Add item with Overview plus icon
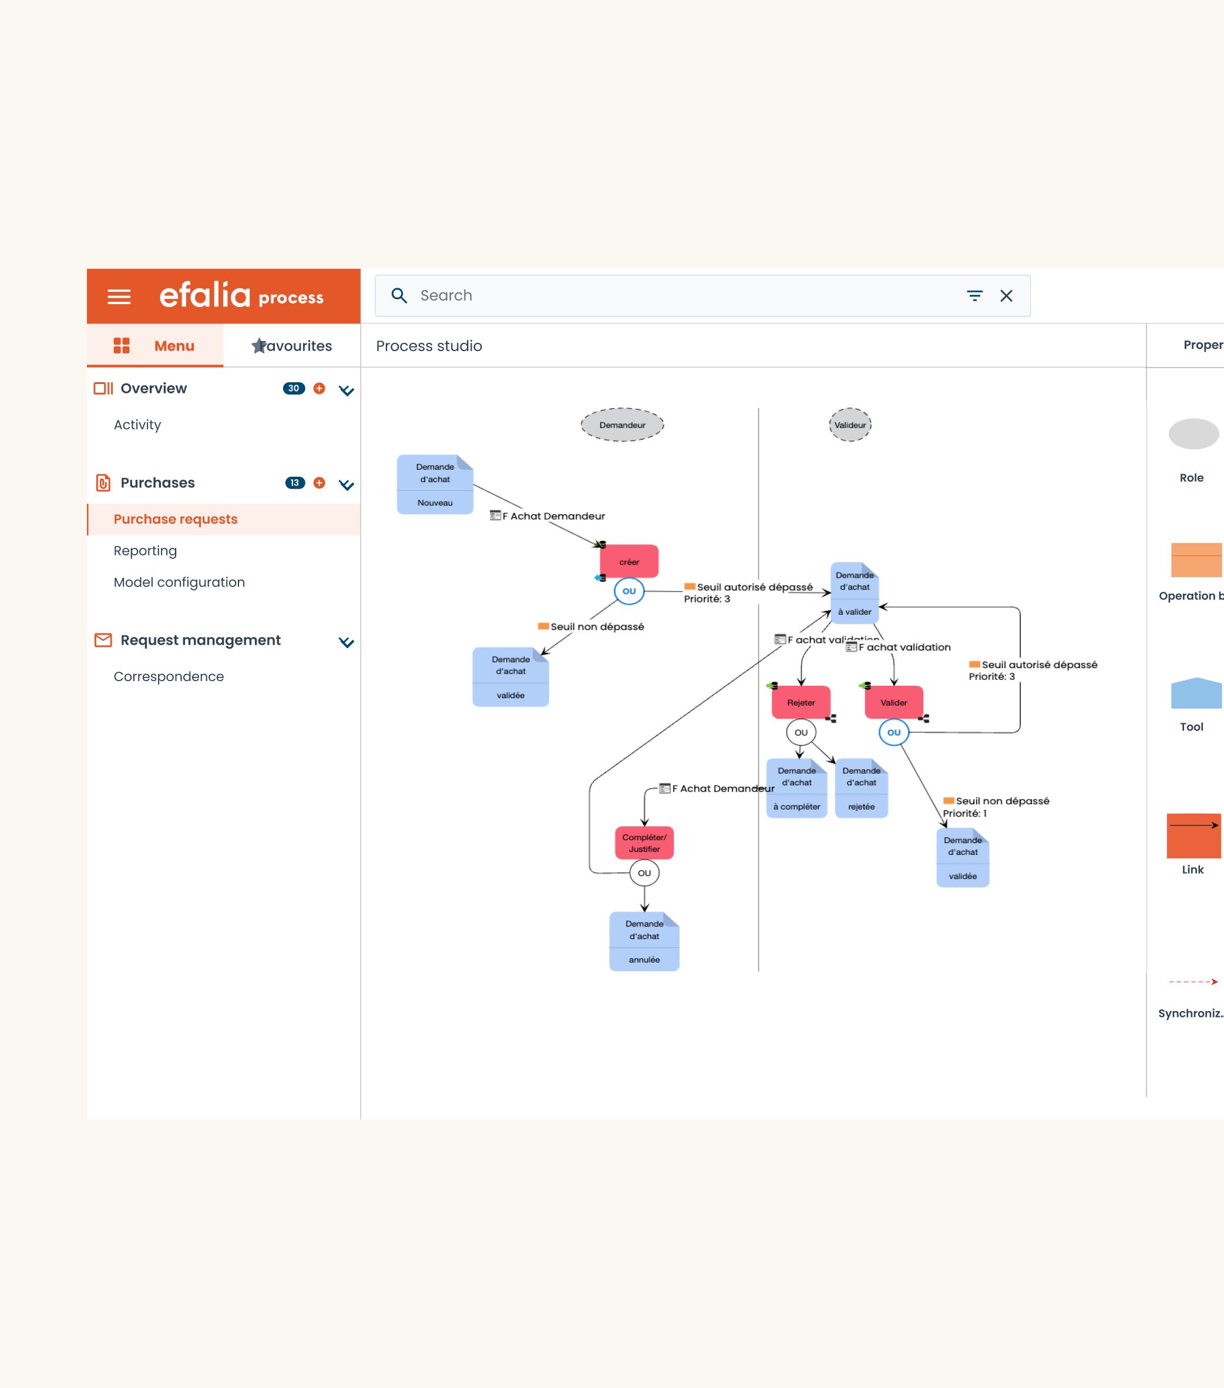The height and width of the screenshot is (1388, 1224). (x=320, y=389)
